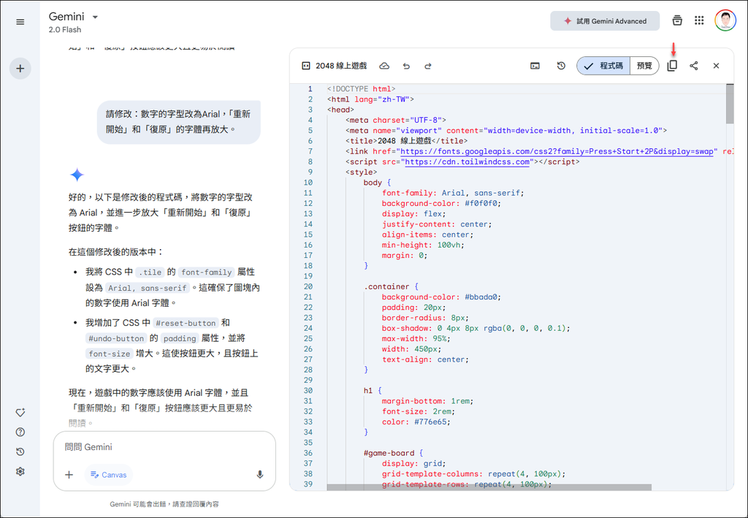
Task: Click the .container selector line
Action: [391, 286]
